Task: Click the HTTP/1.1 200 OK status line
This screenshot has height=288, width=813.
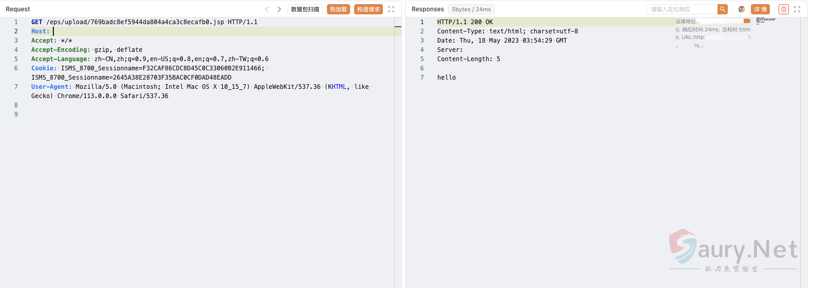Action: [464, 22]
